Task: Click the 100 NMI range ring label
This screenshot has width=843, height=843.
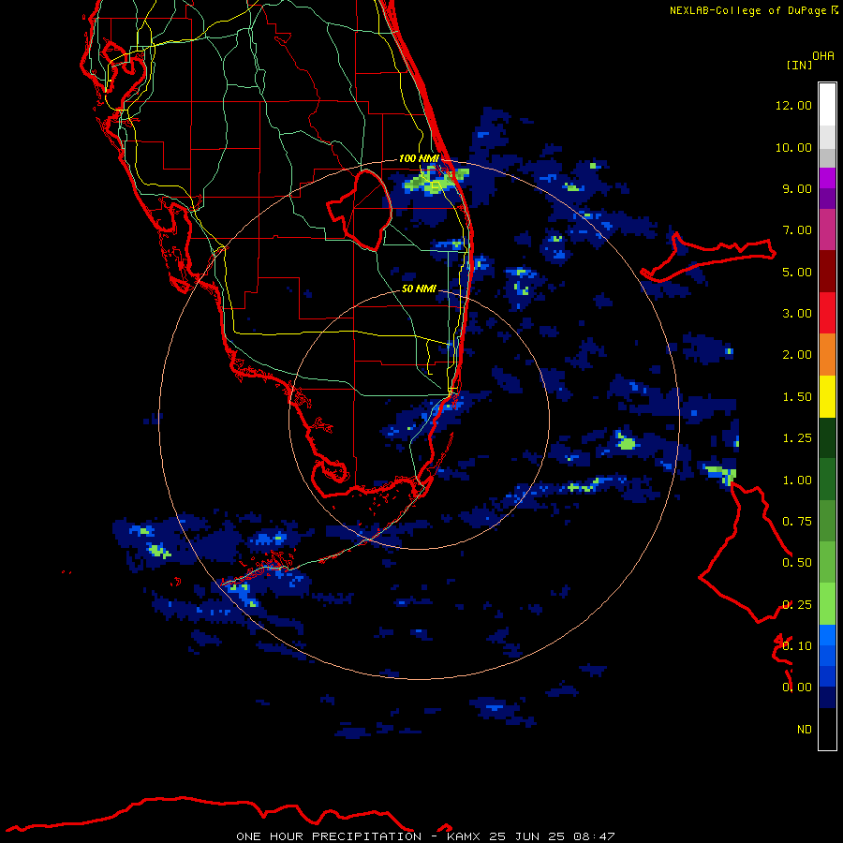Action: coord(419,158)
